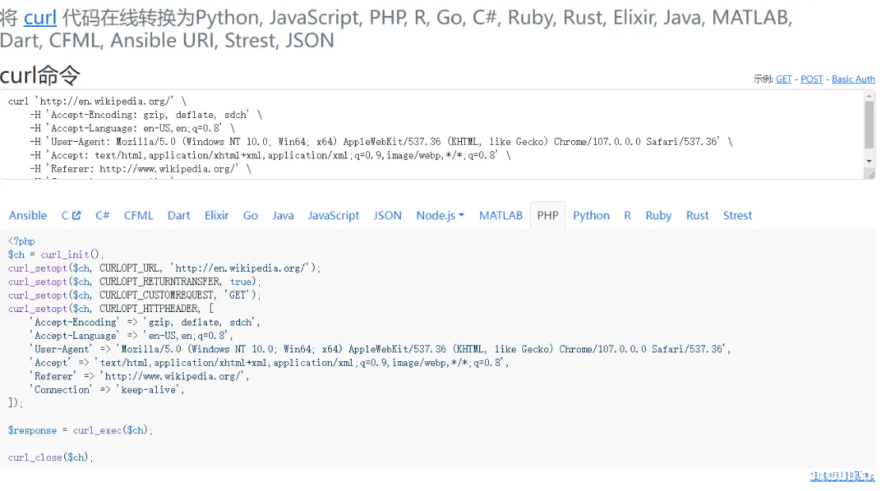Select the MATLAB tab
The height and width of the screenshot is (491, 885).
pyautogui.click(x=501, y=215)
